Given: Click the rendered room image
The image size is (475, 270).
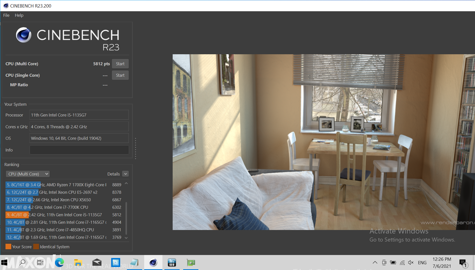Looking at the screenshot, I should pos(324,142).
